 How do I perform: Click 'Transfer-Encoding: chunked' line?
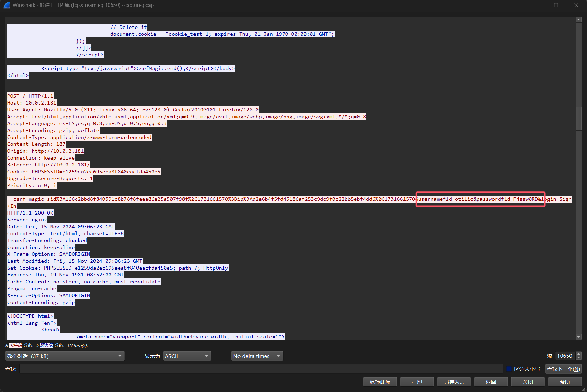(47, 240)
